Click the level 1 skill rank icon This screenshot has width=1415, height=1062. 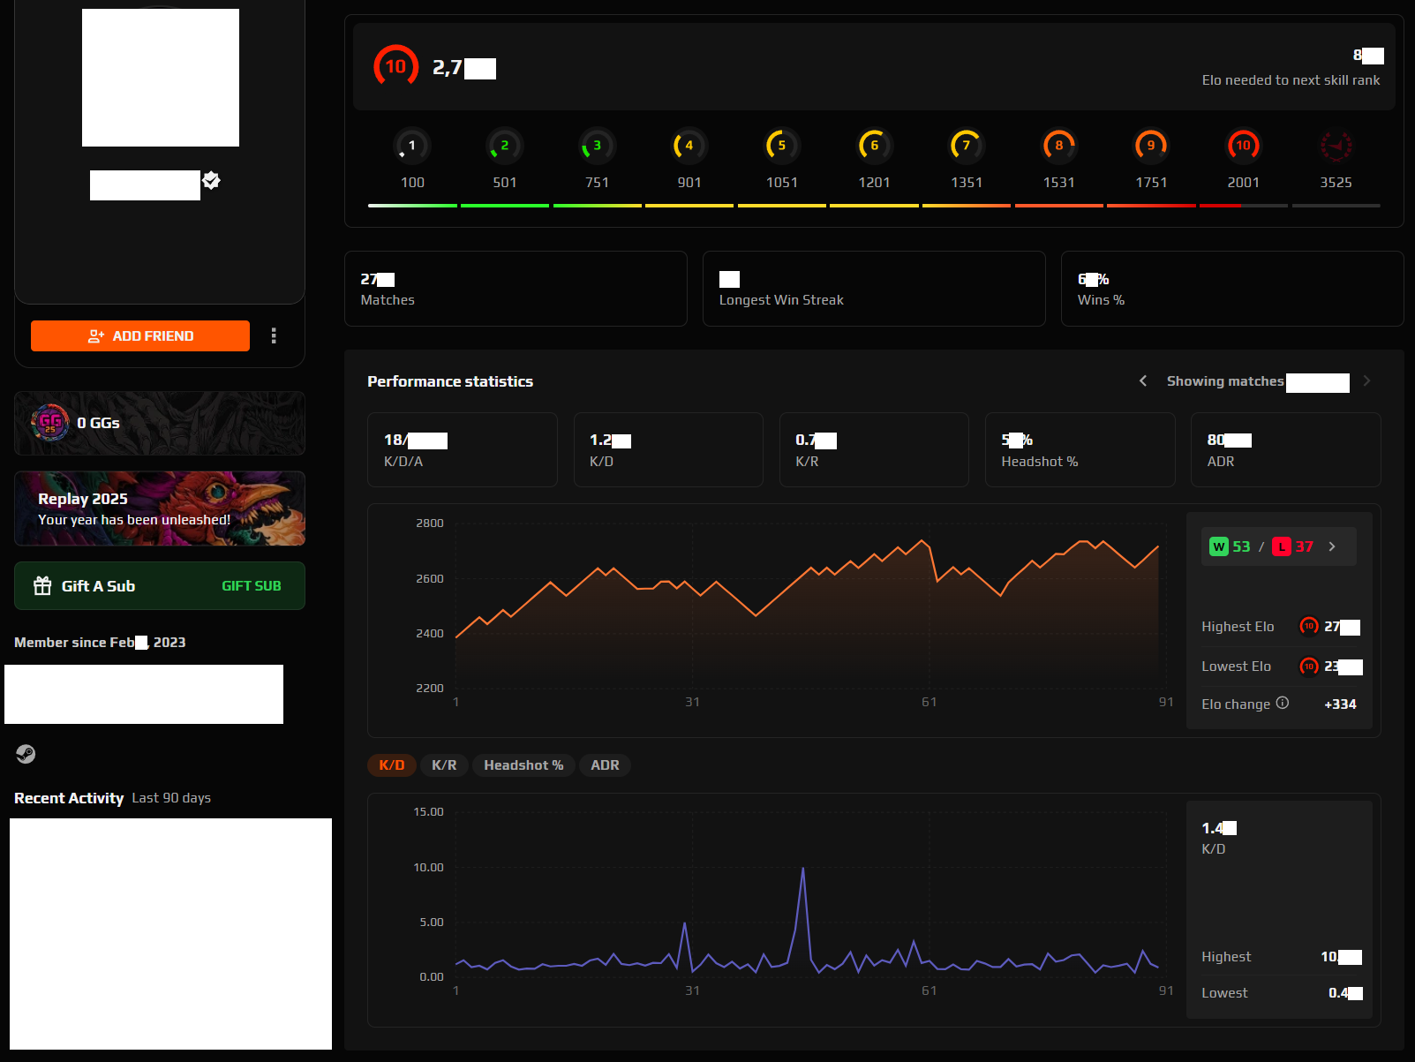[x=411, y=146]
